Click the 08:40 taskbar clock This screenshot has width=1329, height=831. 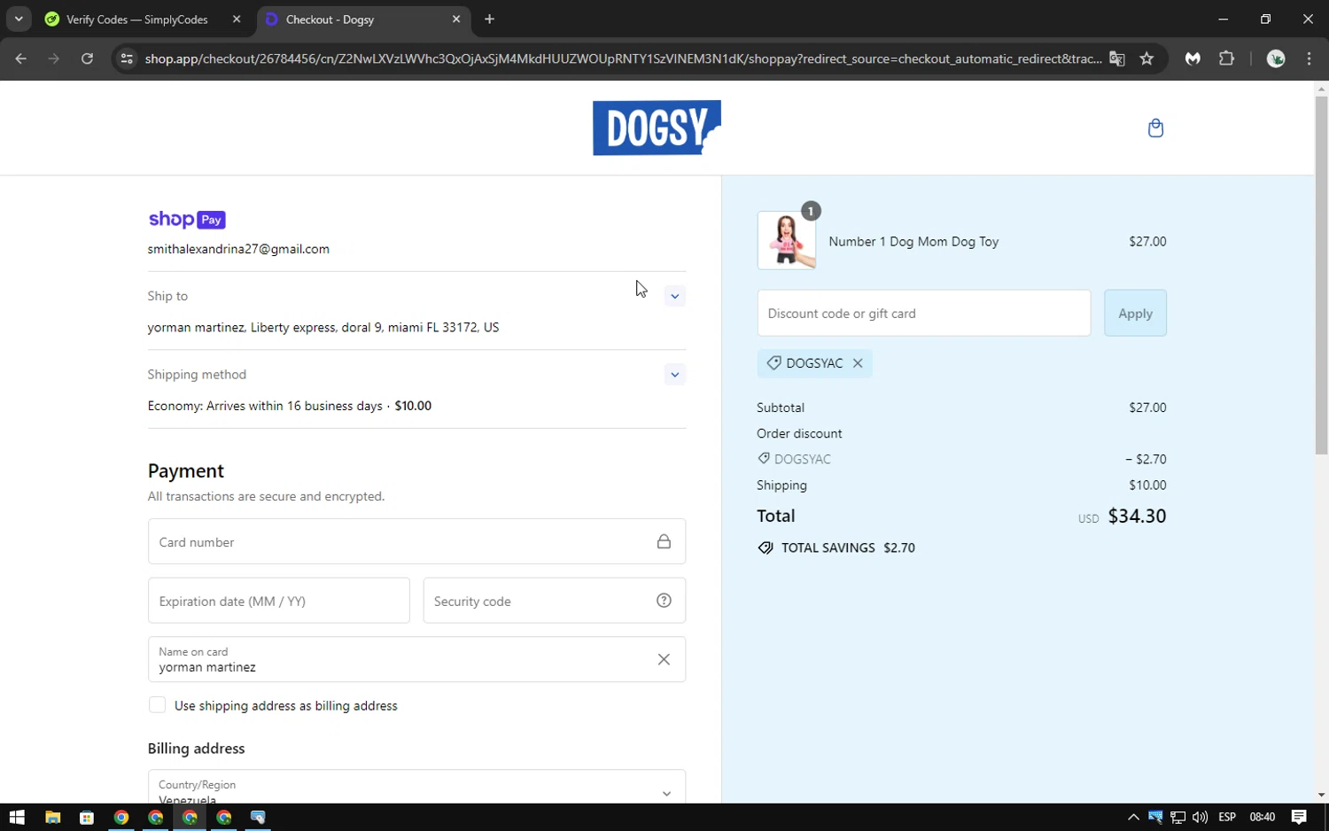point(1263,817)
